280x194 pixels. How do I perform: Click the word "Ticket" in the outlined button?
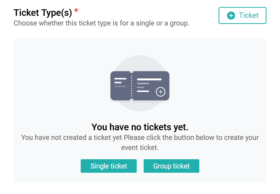pyautogui.click(x=249, y=15)
